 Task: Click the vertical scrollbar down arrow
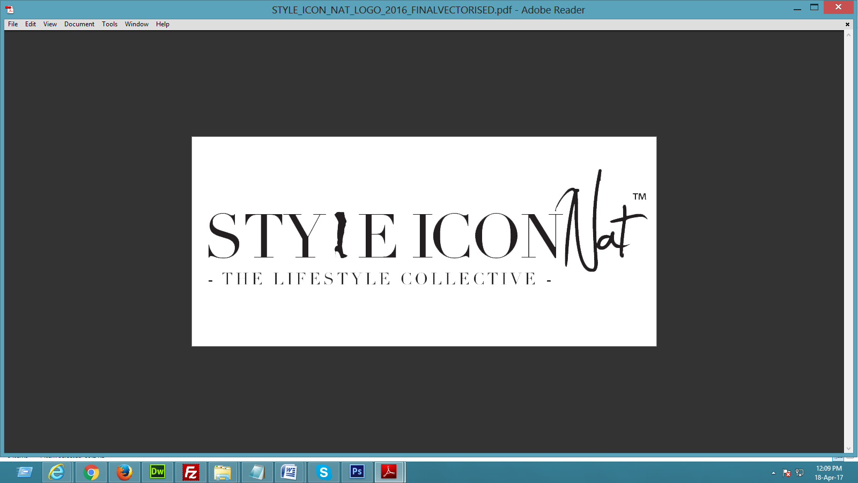point(848,449)
